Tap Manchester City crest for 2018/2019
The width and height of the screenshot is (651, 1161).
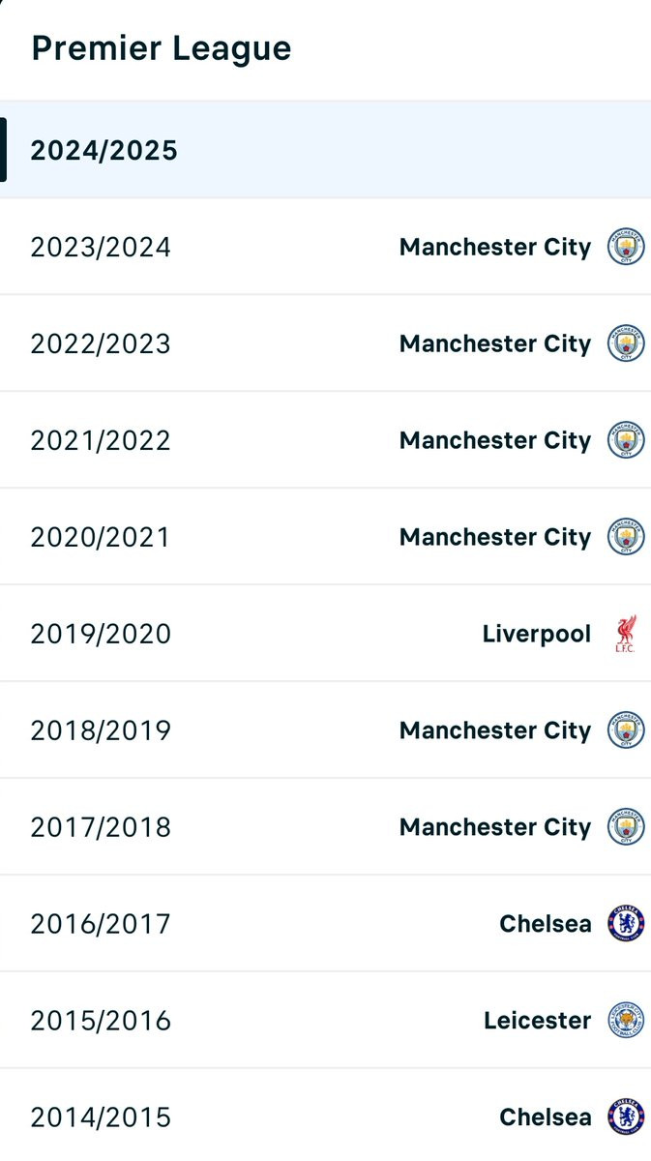(626, 730)
